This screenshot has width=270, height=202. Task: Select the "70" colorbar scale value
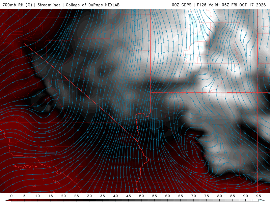[193, 196]
